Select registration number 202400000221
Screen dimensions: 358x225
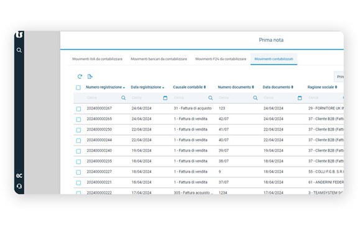(99, 182)
